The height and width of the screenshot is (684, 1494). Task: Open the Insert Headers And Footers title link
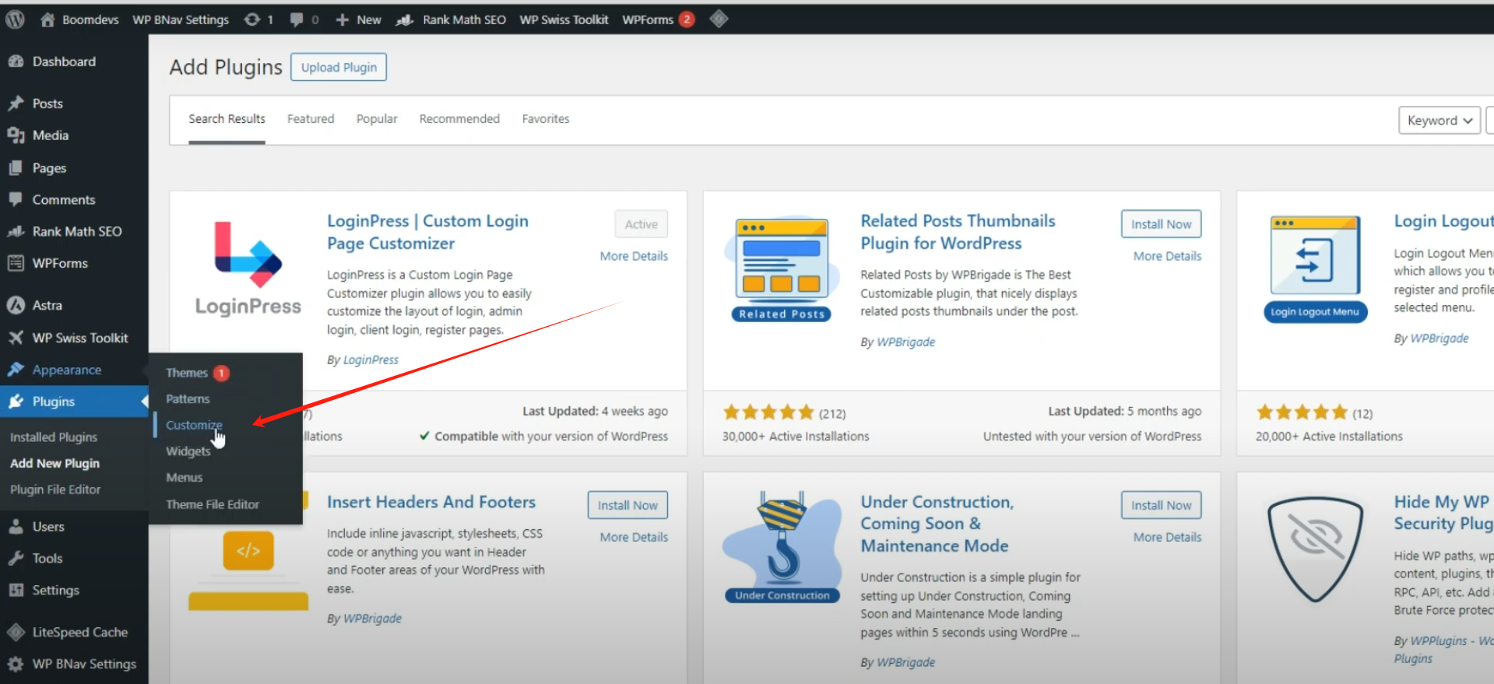[x=431, y=502]
